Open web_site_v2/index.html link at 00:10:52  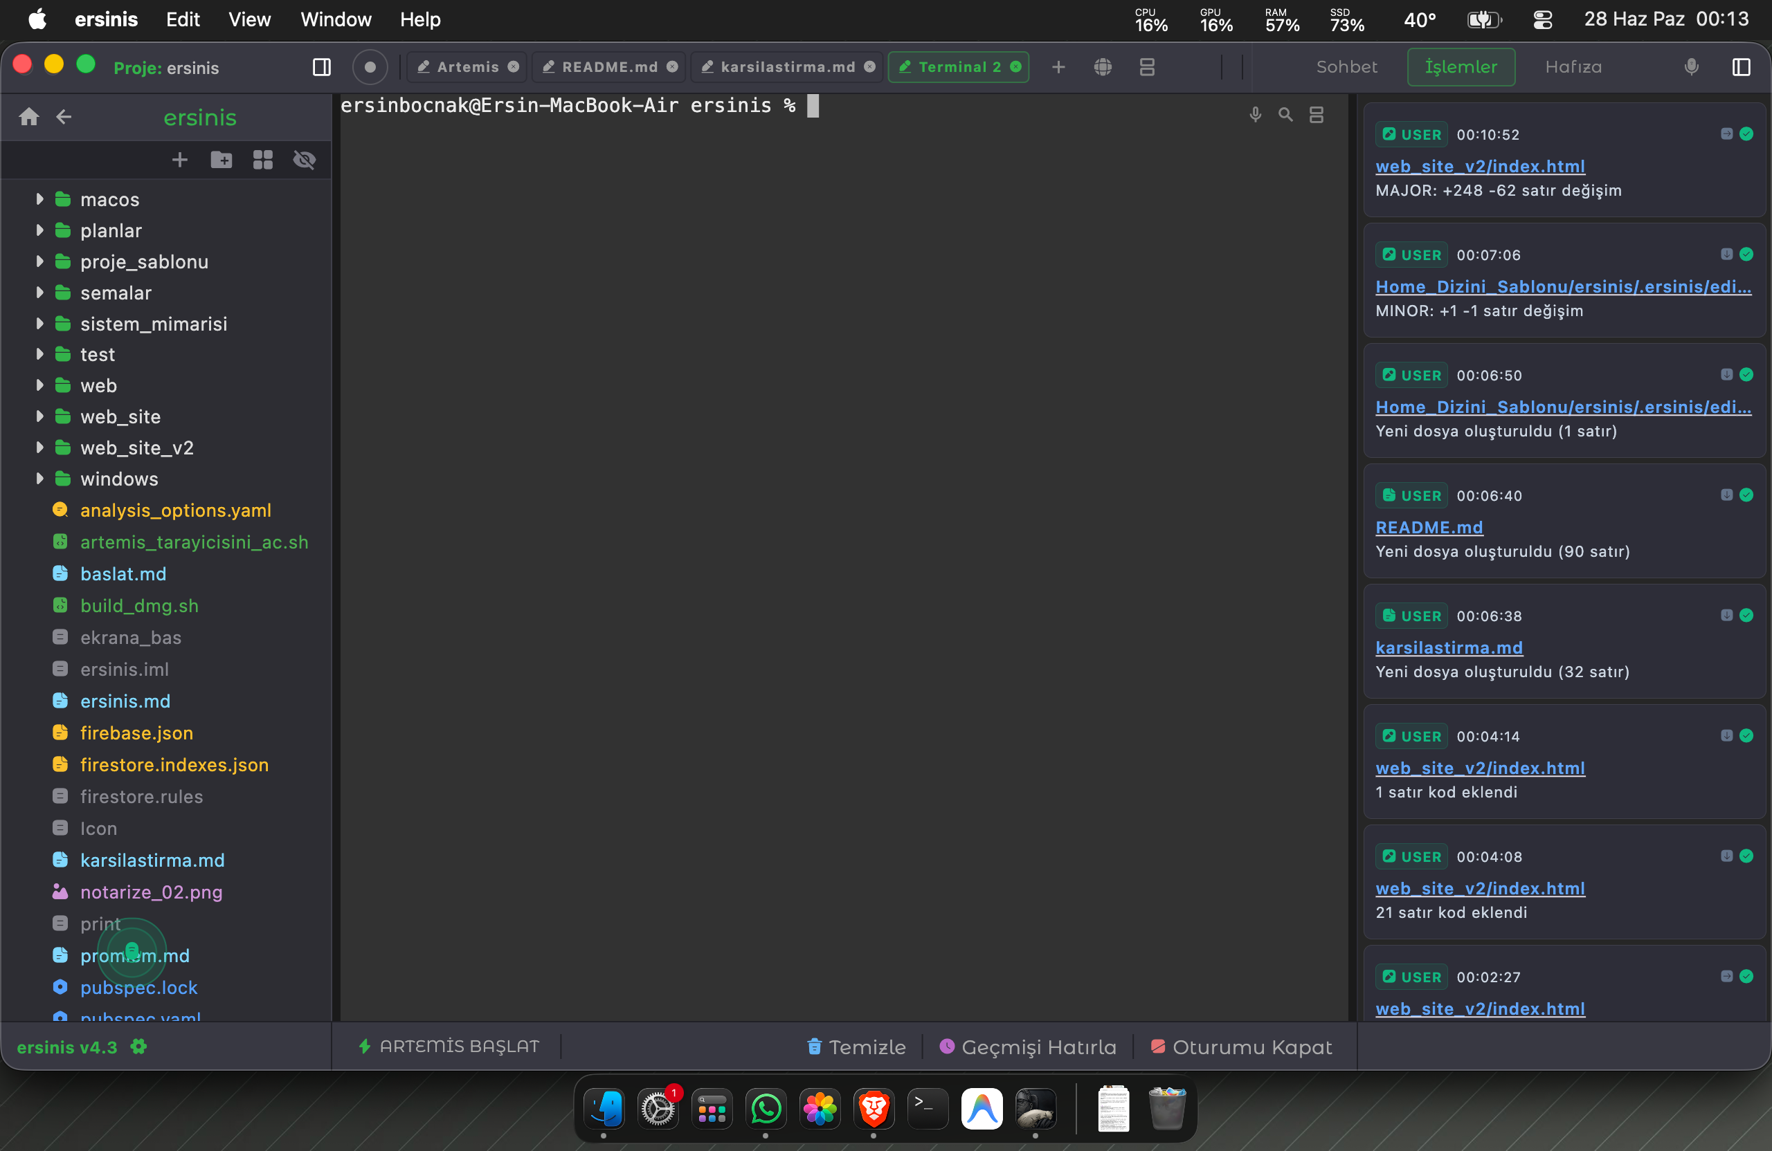tap(1480, 166)
